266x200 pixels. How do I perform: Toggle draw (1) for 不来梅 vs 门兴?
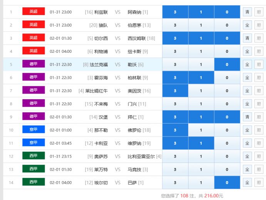coord(201,104)
